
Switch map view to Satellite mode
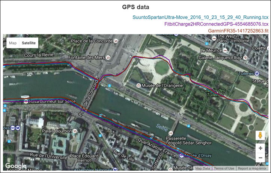tap(29, 43)
